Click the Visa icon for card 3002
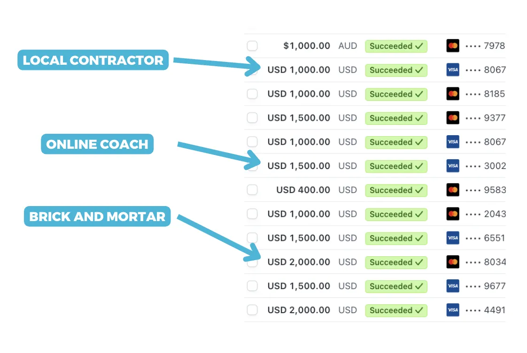Image resolution: width=527 pixels, height=353 pixels. click(x=453, y=166)
